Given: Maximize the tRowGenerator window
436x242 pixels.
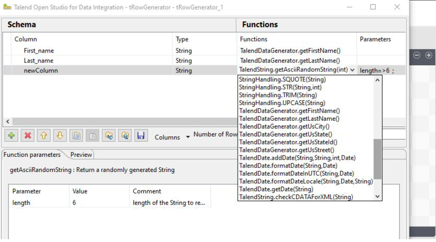Looking at the screenshot, I should [373, 7].
